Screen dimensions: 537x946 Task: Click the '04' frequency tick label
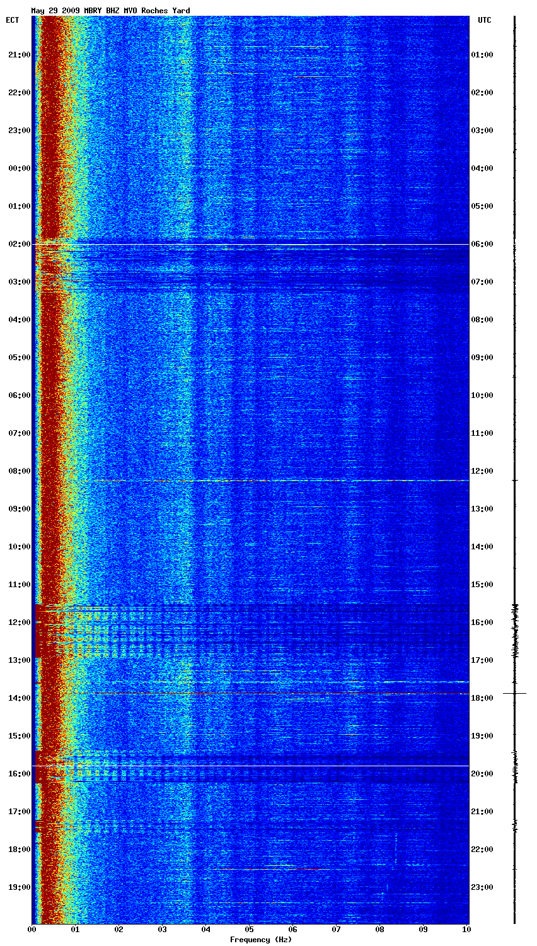point(206,930)
